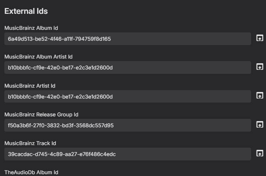Open external link for MusicBrainz Track Id
This screenshot has width=266, height=176.
pyautogui.click(x=259, y=153)
